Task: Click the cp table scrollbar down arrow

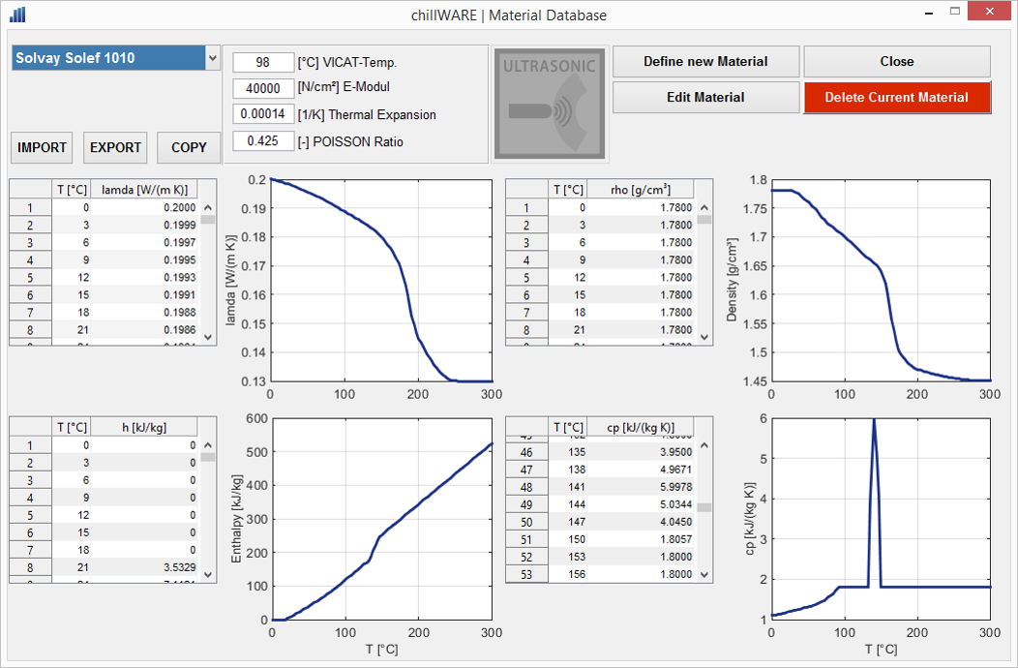Action: coord(704,575)
